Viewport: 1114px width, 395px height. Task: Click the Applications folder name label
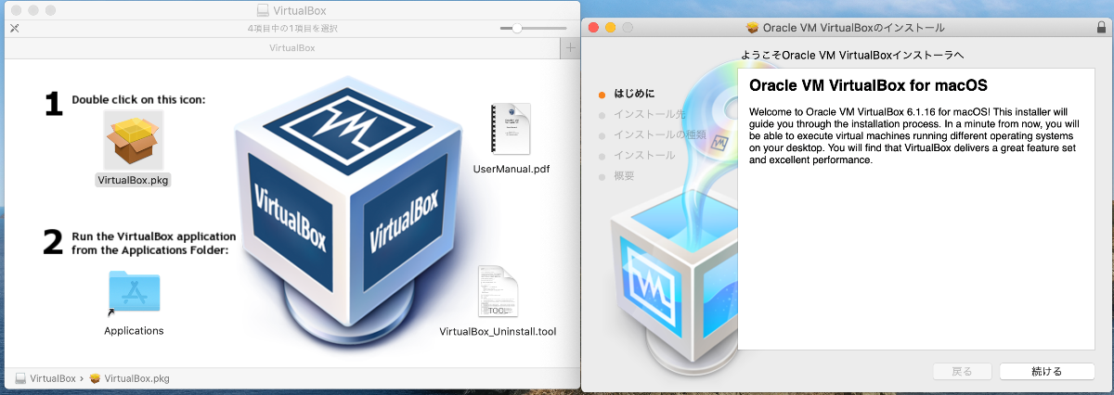tap(134, 331)
